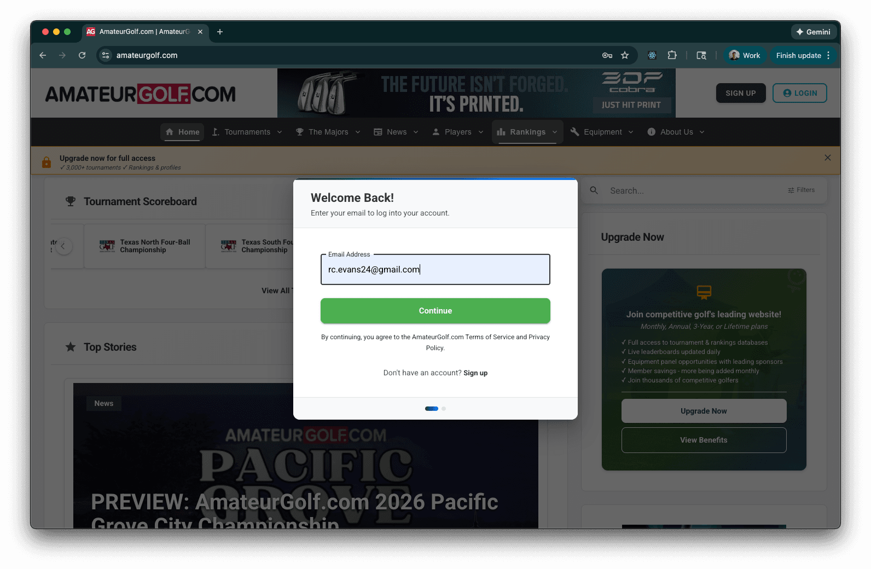Close the AmateurGolf.com tab
This screenshot has height=569, width=871.
(200, 32)
